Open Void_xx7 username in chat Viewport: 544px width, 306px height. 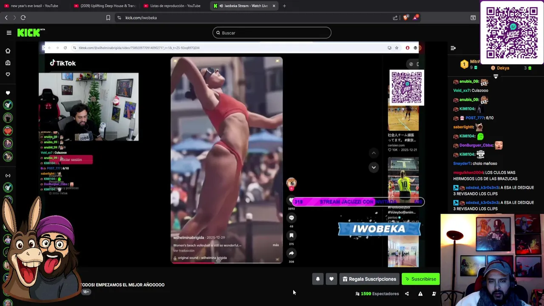click(x=462, y=91)
